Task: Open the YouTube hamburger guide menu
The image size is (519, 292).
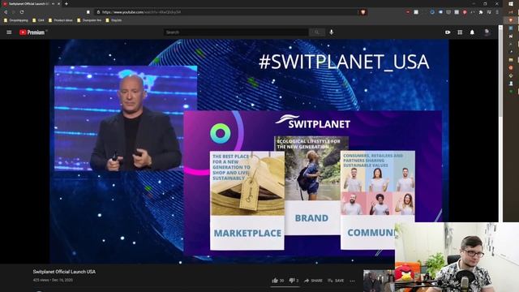Action: [9, 32]
